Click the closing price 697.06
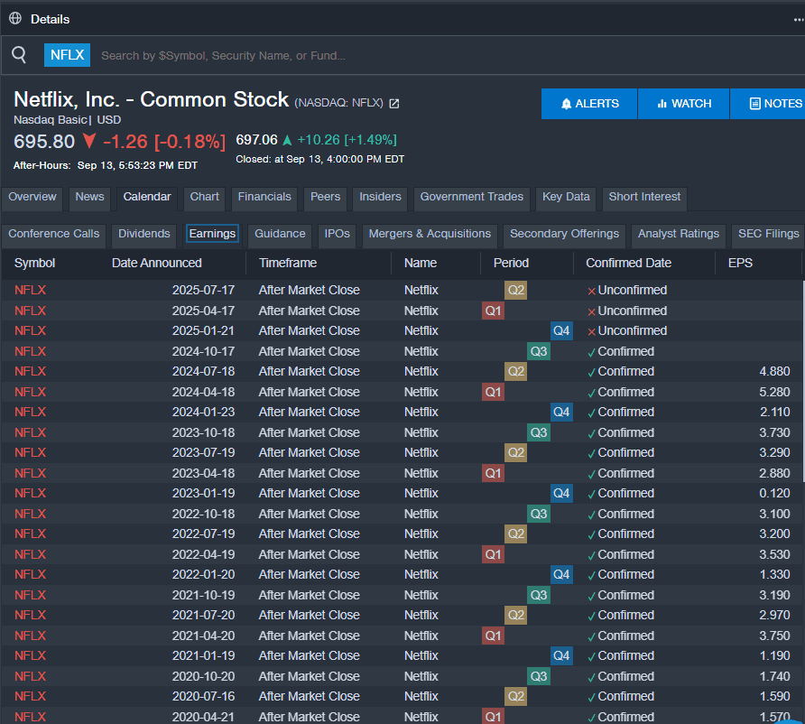 pyautogui.click(x=256, y=140)
